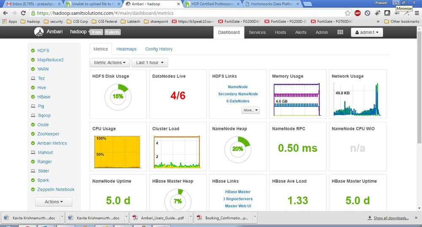Open the Admin nav item
The height and width of the screenshot is (227, 422).
321,32
